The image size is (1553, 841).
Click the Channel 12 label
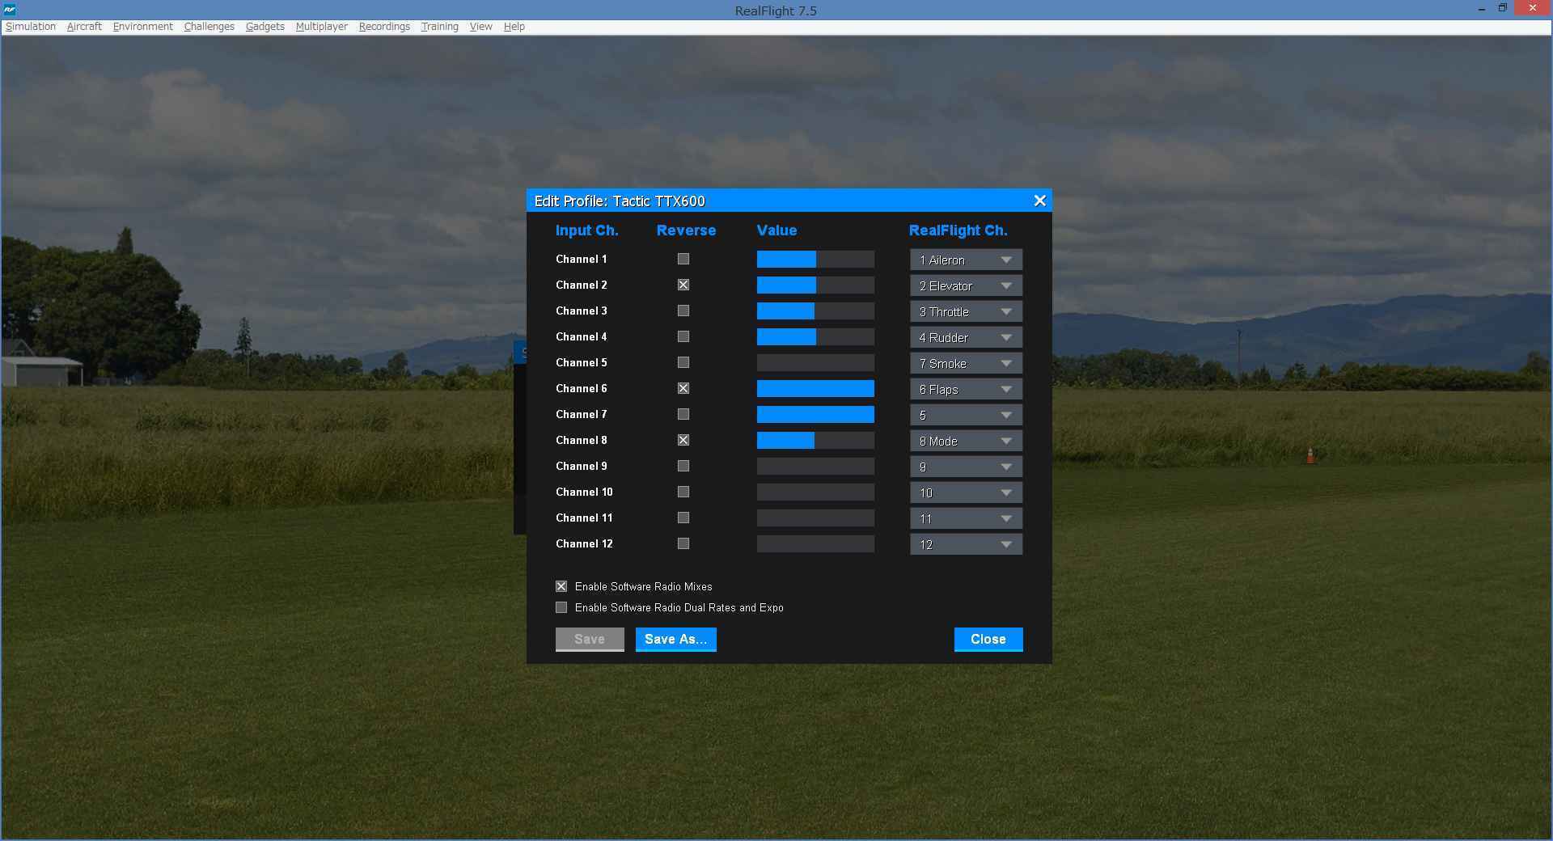584,543
